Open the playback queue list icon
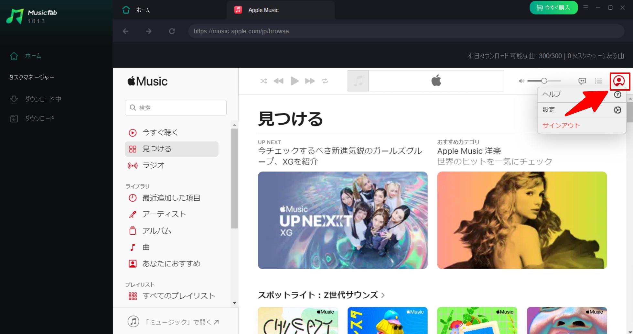Screen dimensions: 633x334 point(599,81)
